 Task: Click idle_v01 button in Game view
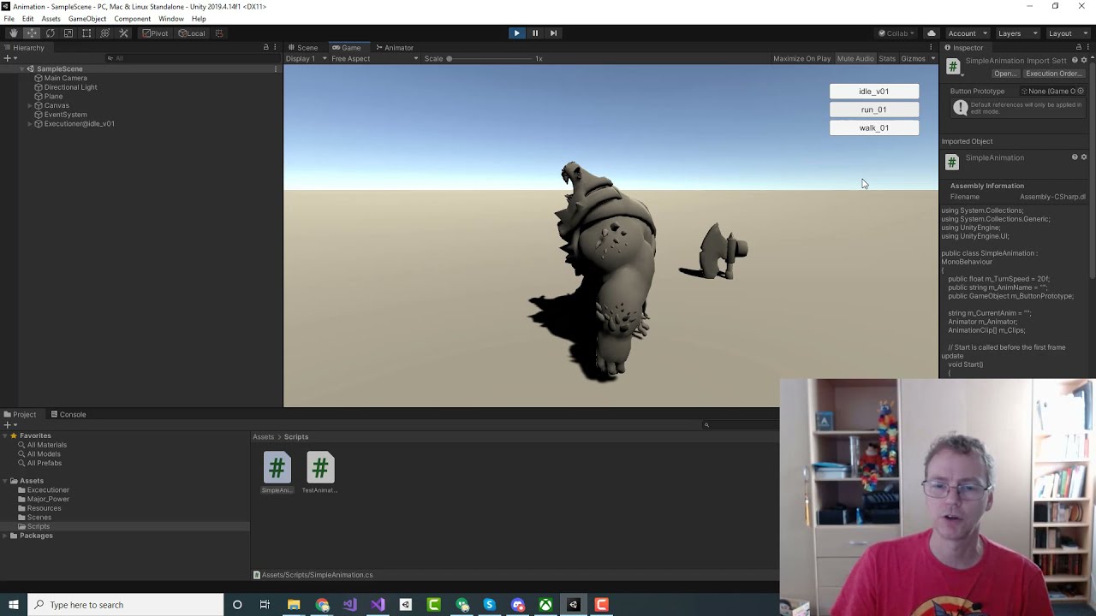[874, 92]
